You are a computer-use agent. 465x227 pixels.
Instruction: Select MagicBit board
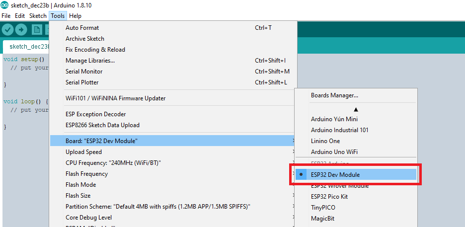(x=356, y=219)
